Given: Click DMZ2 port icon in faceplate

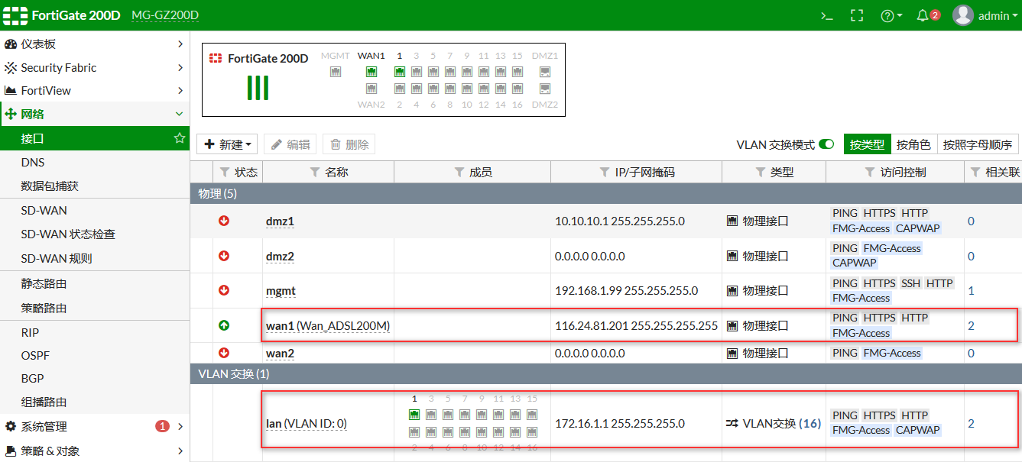Looking at the screenshot, I should coord(545,89).
